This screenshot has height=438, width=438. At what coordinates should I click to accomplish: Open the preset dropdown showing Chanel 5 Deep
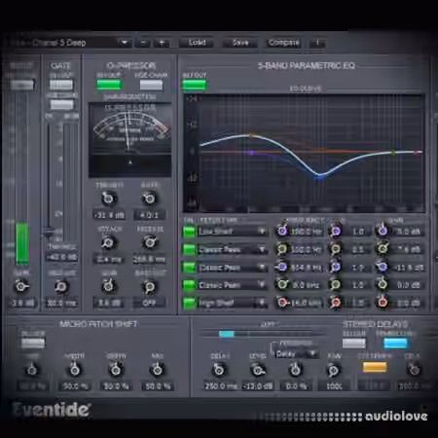pyautogui.click(x=68, y=43)
